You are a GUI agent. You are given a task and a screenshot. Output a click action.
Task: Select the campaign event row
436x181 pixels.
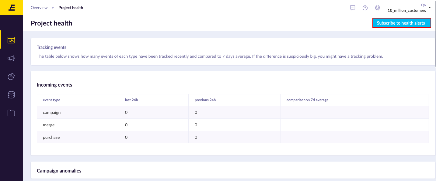(233, 112)
